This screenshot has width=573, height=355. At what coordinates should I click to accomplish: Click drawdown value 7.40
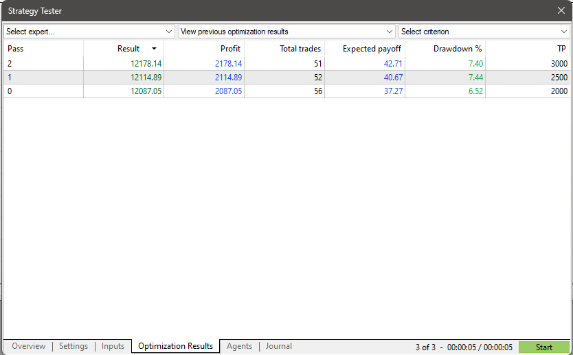click(x=475, y=64)
